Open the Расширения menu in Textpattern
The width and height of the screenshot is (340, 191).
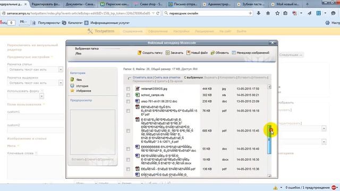pyautogui.click(x=204, y=31)
